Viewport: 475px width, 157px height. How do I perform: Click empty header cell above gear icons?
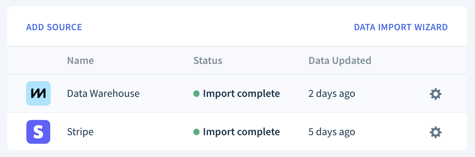tap(435, 61)
